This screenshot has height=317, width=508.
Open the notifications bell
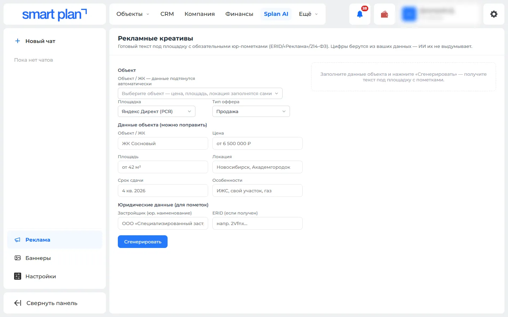(x=360, y=14)
